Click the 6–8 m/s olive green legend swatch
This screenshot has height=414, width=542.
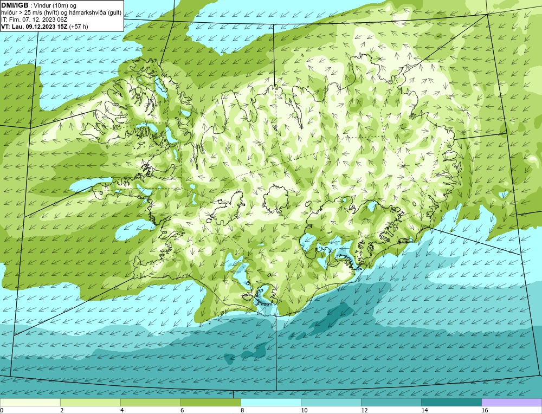click(210, 402)
